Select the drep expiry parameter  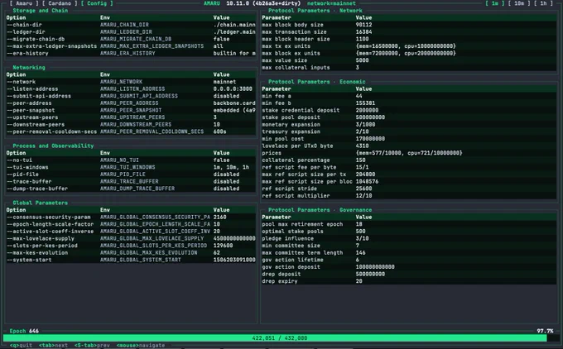(x=279, y=281)
